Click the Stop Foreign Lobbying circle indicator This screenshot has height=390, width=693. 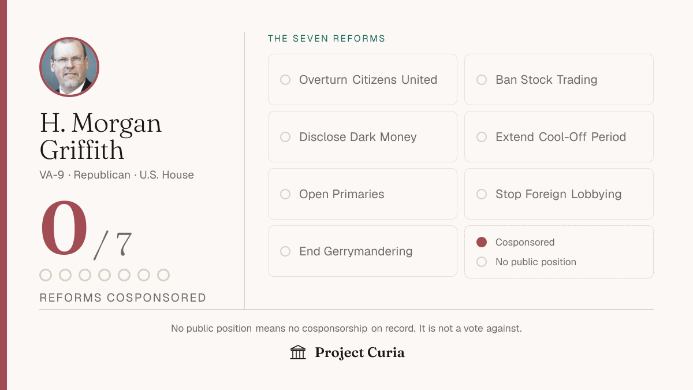coord(482,194)
